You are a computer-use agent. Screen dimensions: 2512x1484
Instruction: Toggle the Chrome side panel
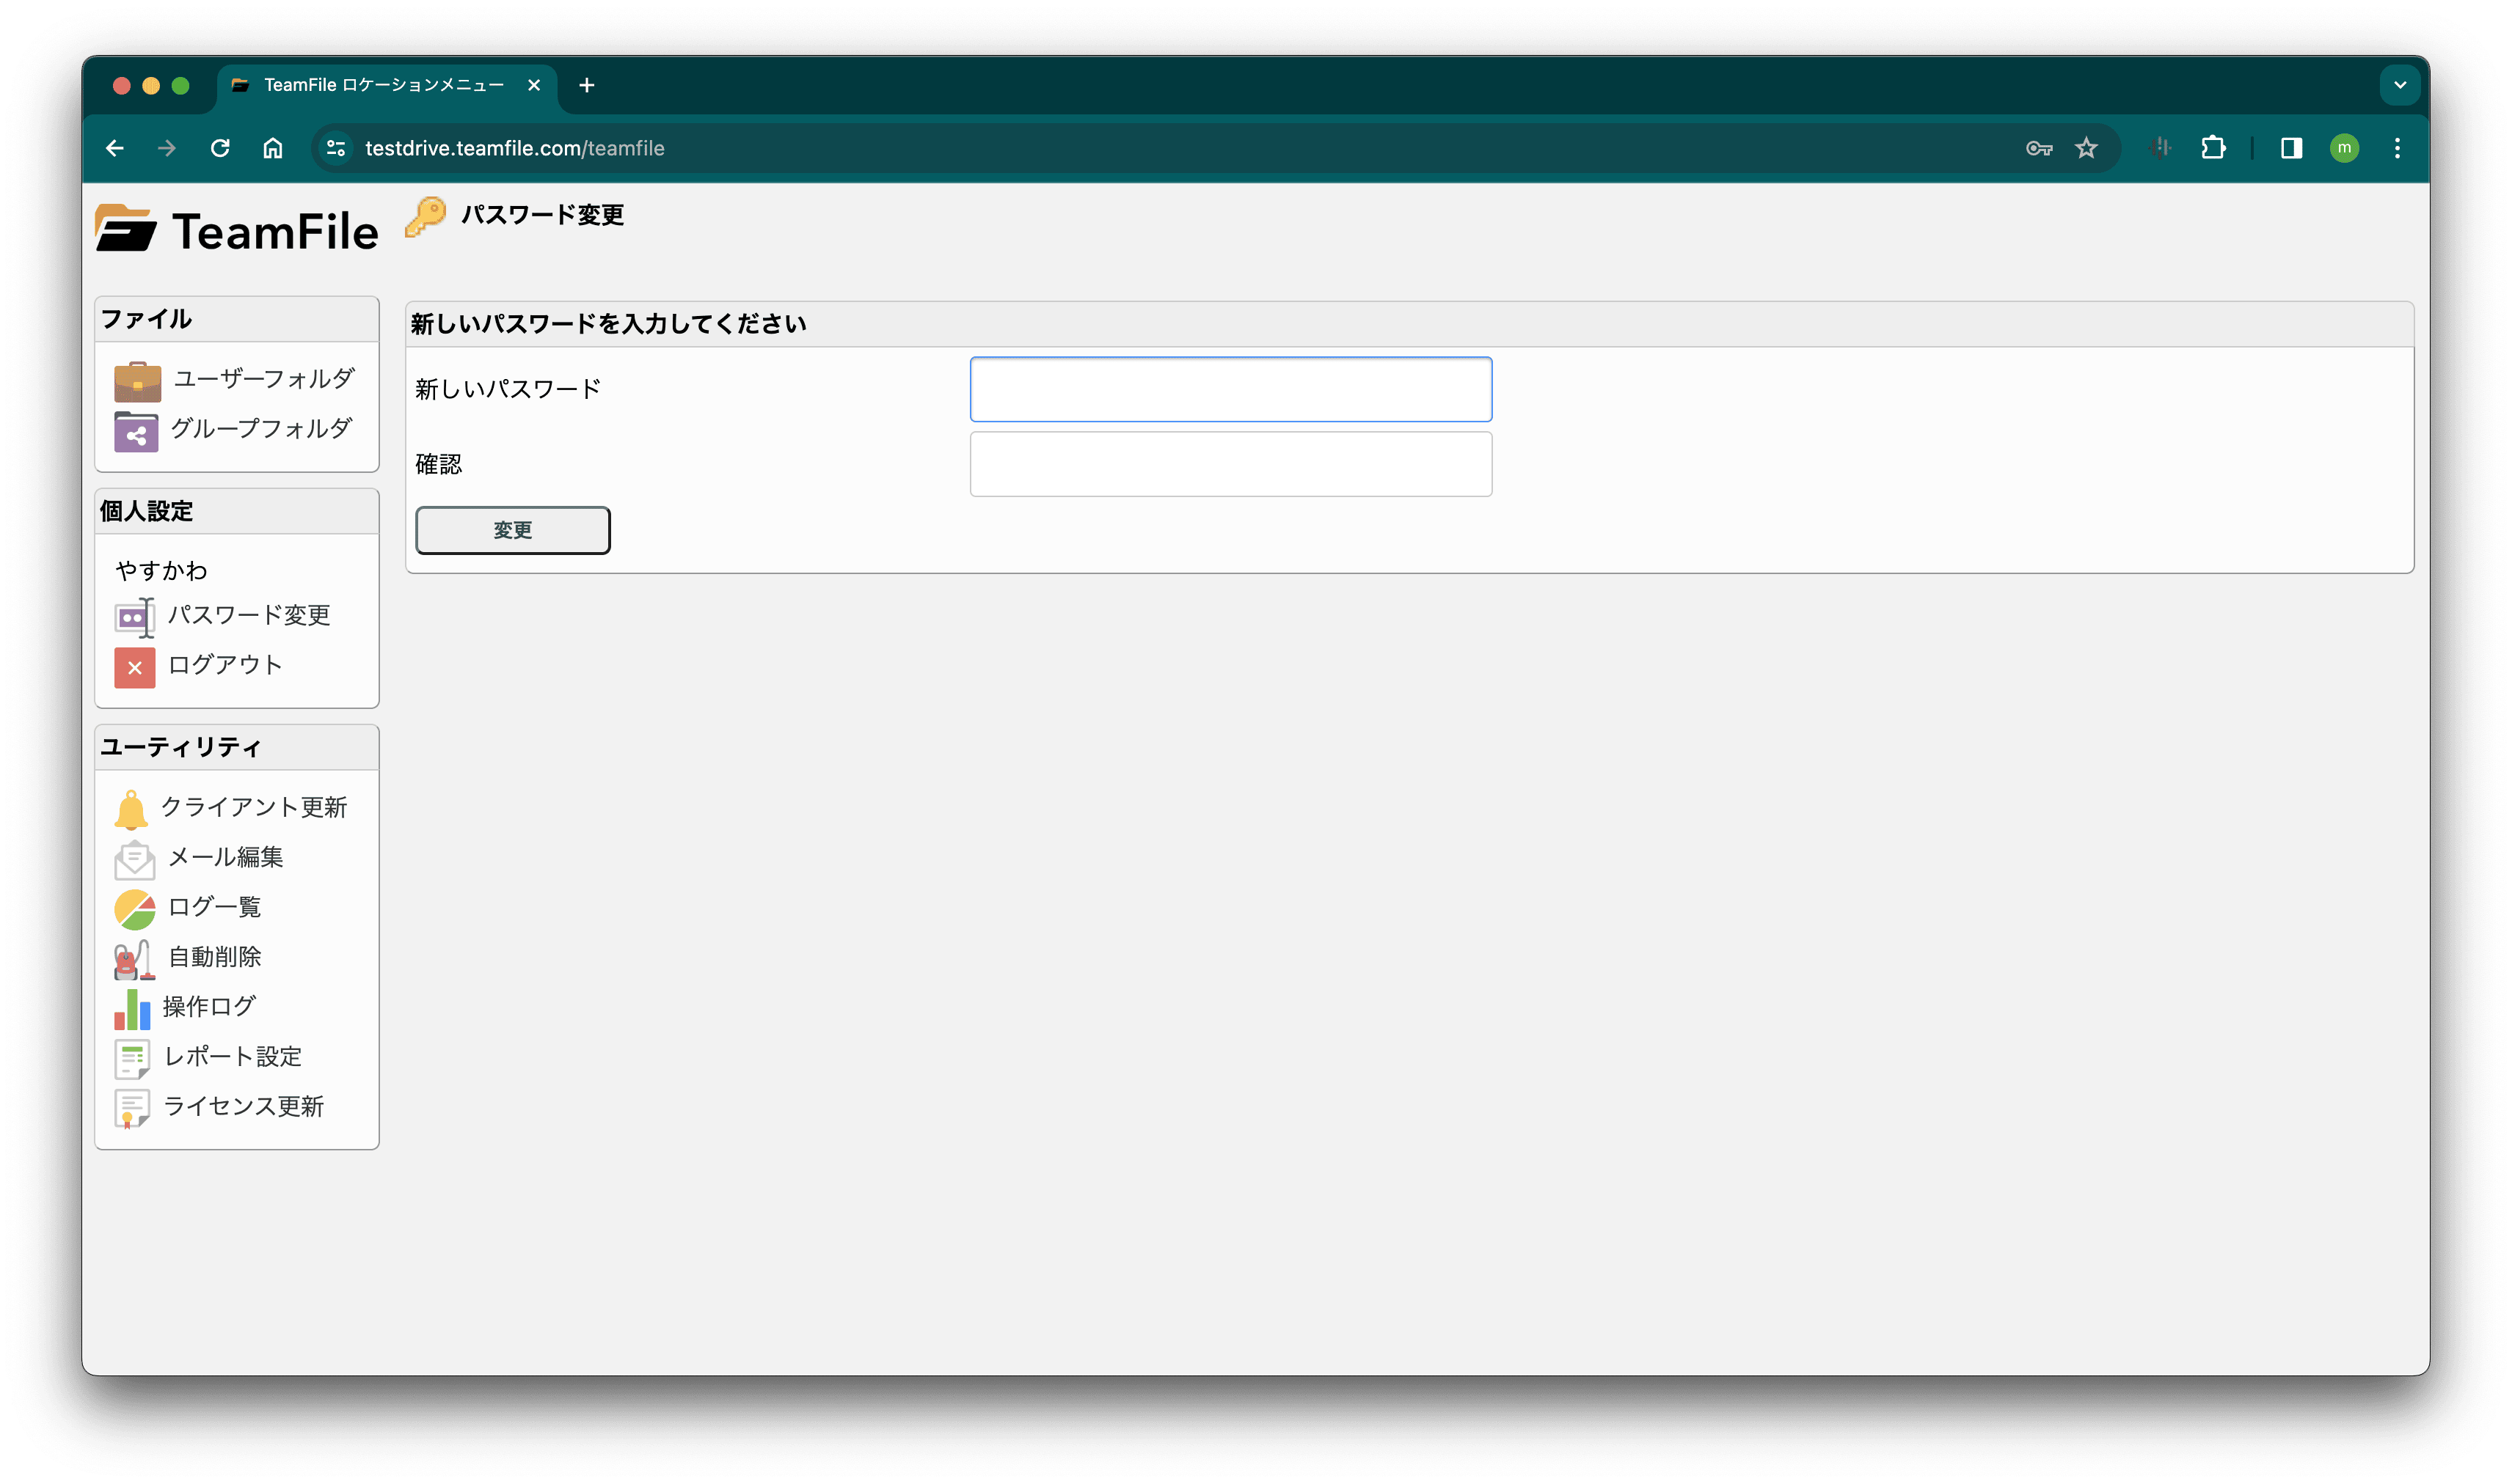(x=2291, y=148)
